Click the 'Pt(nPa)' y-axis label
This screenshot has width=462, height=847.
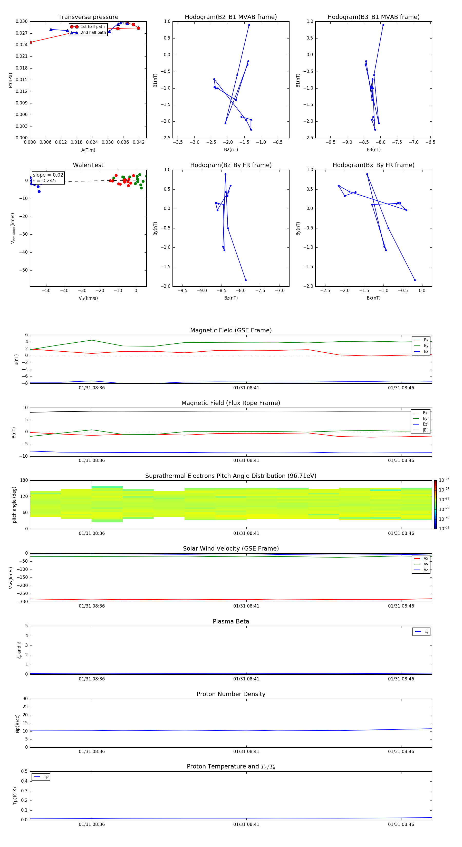(10, 80)
